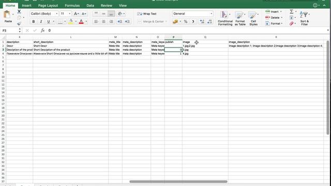Click the Top Align icon
The image size is (331, 186).
click(96, 14)
